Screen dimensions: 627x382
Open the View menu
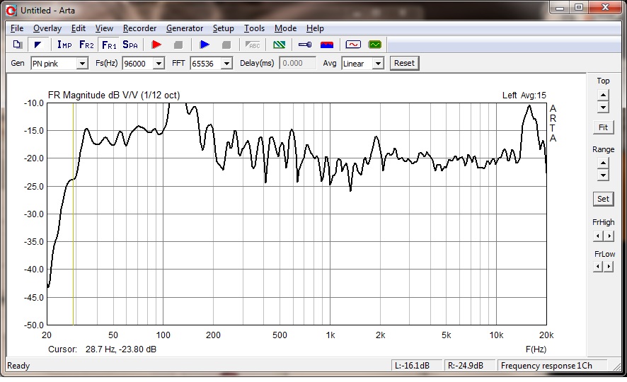click(x=104, y=28)
